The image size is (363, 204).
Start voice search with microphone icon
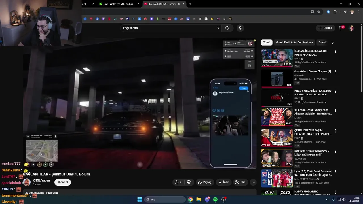tap(240, 28)
